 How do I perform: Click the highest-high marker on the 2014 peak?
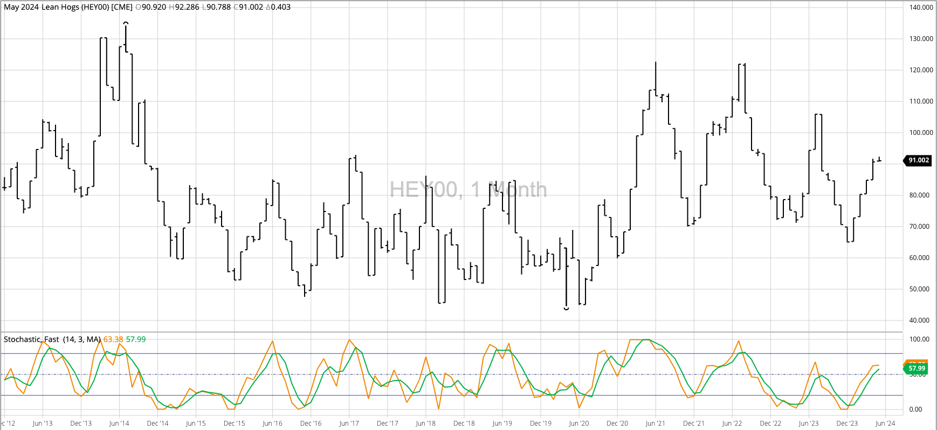pos(126,23)
